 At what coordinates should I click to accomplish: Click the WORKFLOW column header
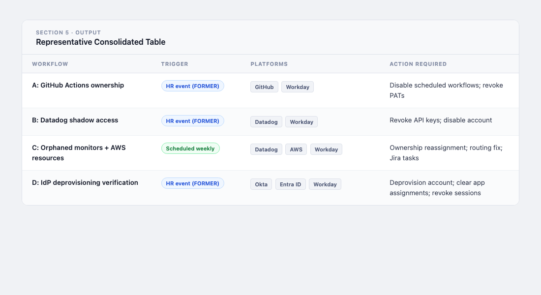[50, 64]
